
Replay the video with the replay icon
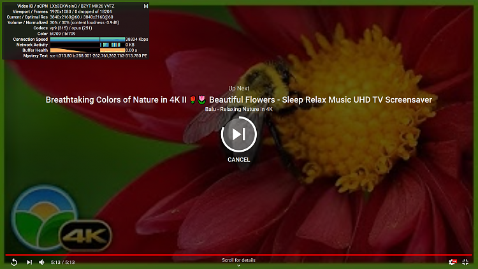(x=14, y=262)
